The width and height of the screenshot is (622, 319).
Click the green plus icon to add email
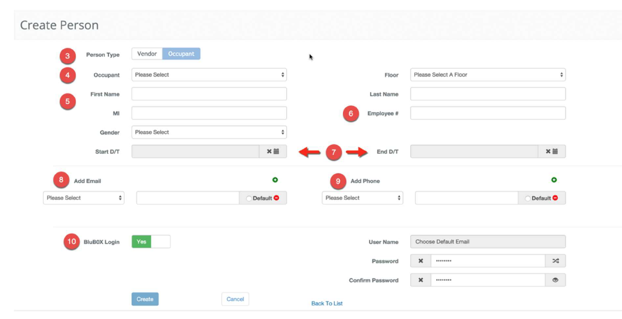point(275,180)
